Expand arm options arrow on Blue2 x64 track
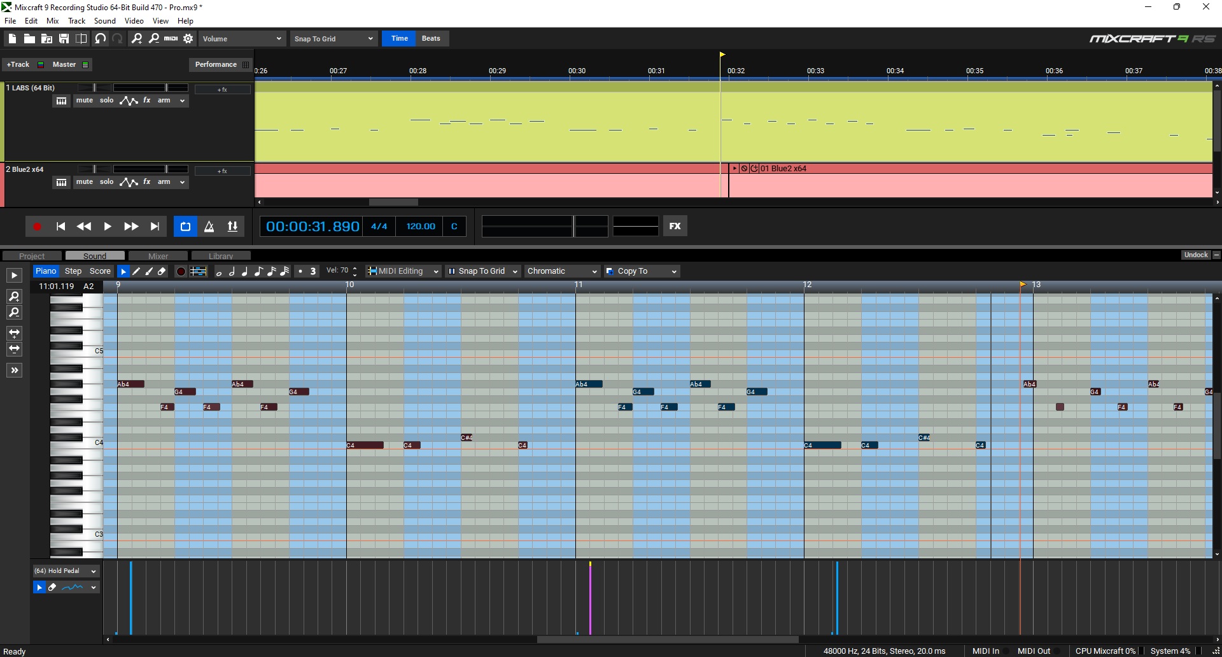This screenshot has width=1222, height=657. click(x=182, y=182)
